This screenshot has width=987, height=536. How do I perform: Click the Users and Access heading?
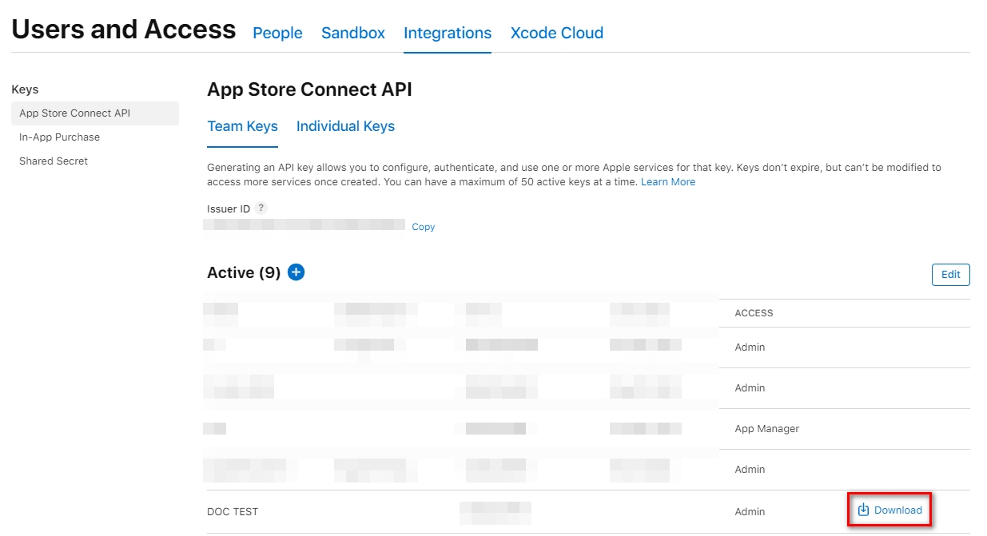pos(124,30)
